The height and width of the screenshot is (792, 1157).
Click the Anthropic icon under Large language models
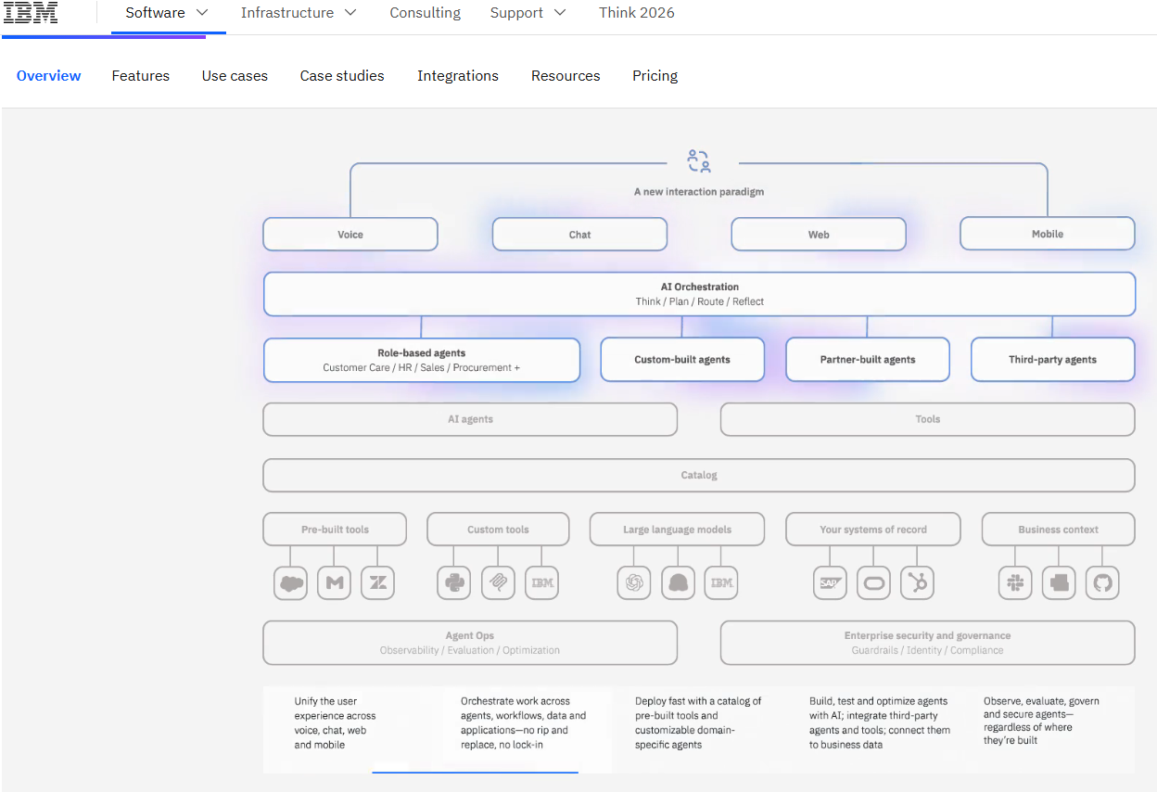pyautogui.click(x=678, y=582)
